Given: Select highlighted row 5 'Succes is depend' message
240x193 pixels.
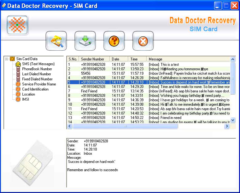Looking at the screenshot, I should [148, 82].
